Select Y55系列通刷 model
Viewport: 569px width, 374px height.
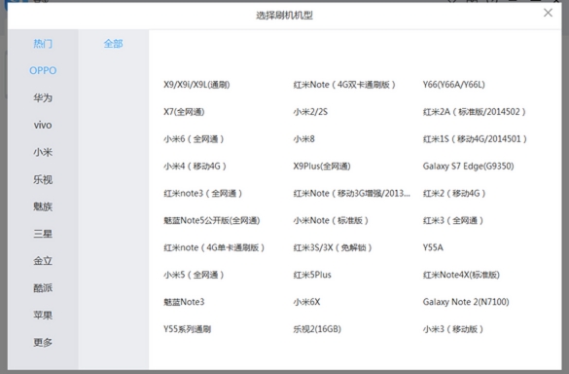click(188, 329)
